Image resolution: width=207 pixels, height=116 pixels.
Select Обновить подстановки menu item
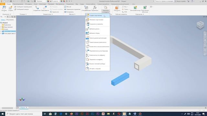98,20
